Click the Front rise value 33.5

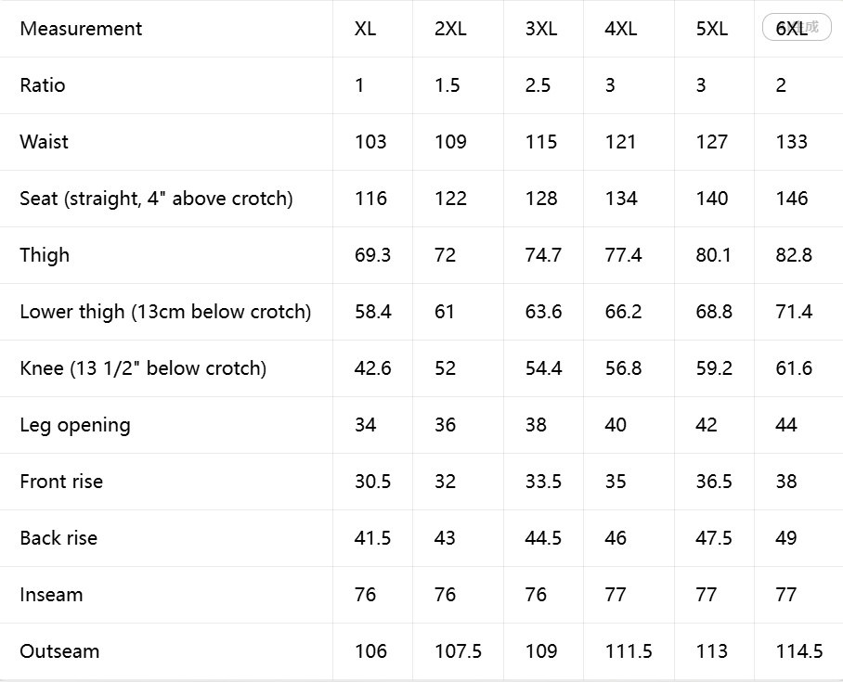(543, 482)
